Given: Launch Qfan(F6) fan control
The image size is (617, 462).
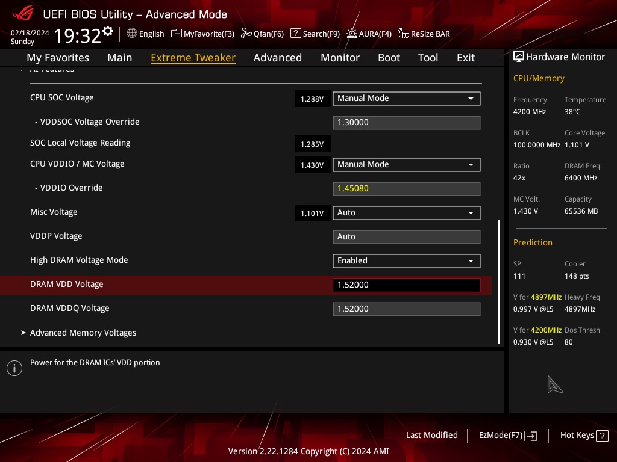Looking at the screenshot, I should coord(262,34).
